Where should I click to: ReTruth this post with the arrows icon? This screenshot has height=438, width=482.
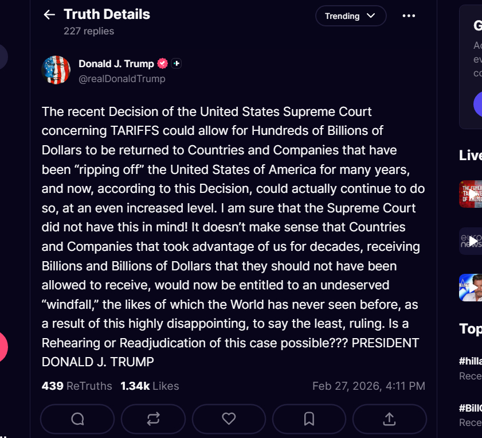coord(153,419)
